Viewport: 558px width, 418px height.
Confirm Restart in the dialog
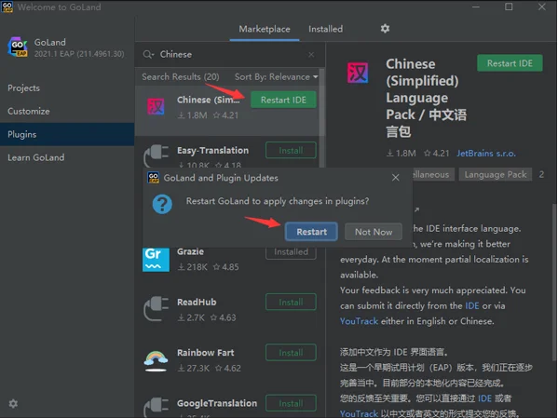pyautogui.click(x=311, y=232)
